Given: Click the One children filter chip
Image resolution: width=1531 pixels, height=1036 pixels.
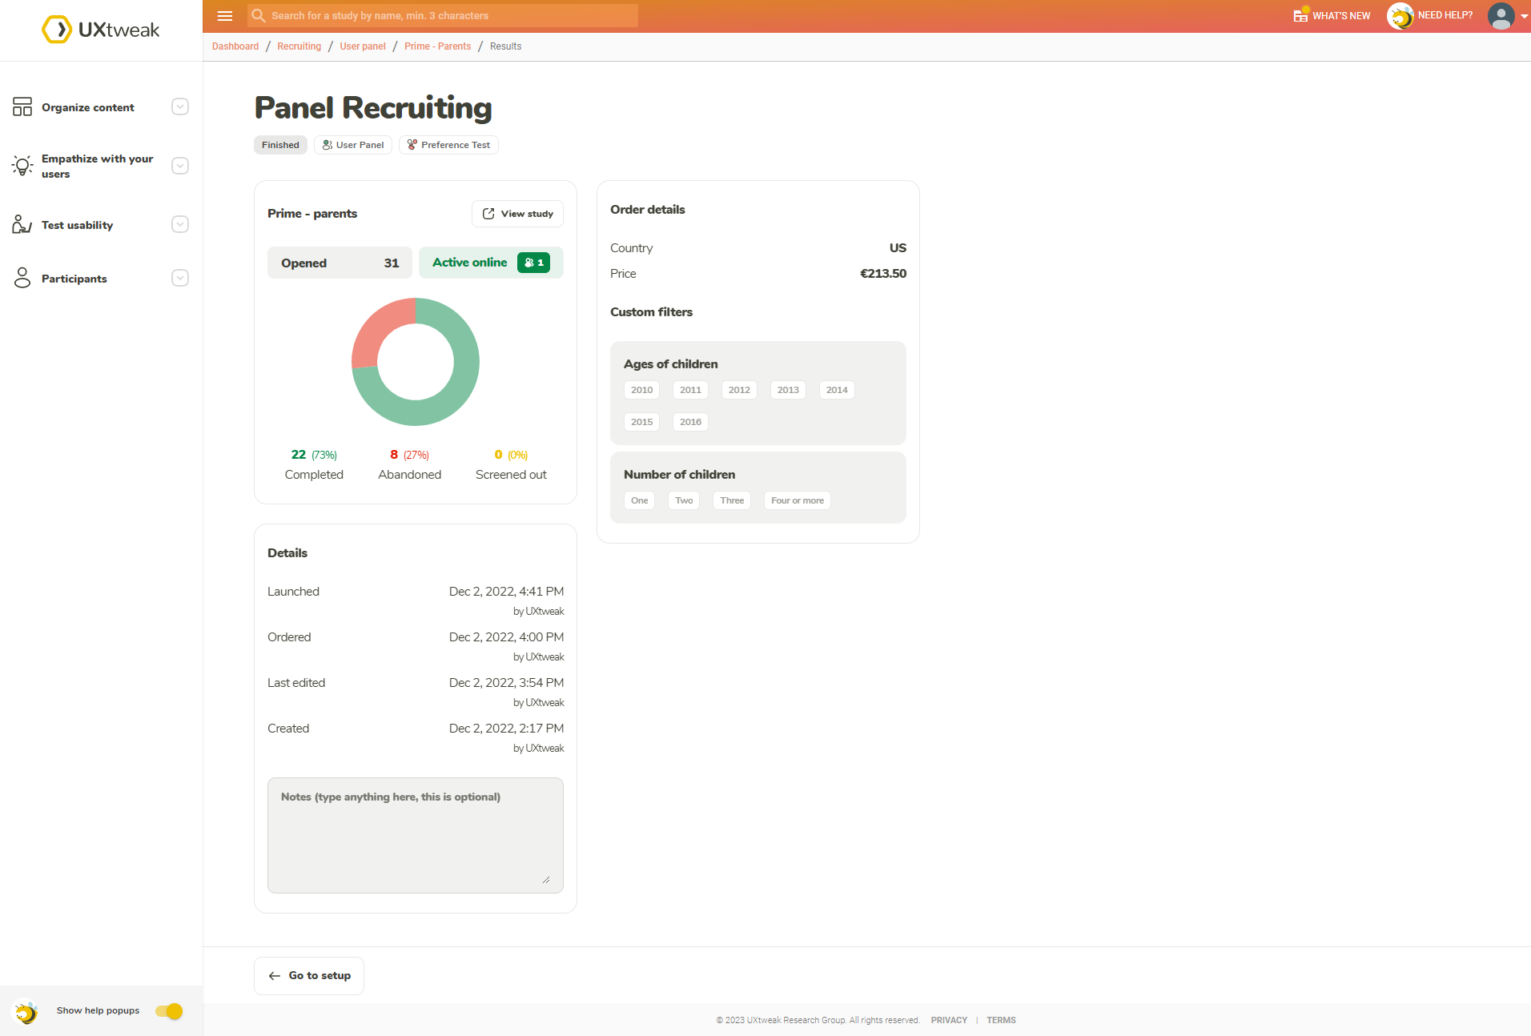Looking at the screenshot, I should 639,500.
